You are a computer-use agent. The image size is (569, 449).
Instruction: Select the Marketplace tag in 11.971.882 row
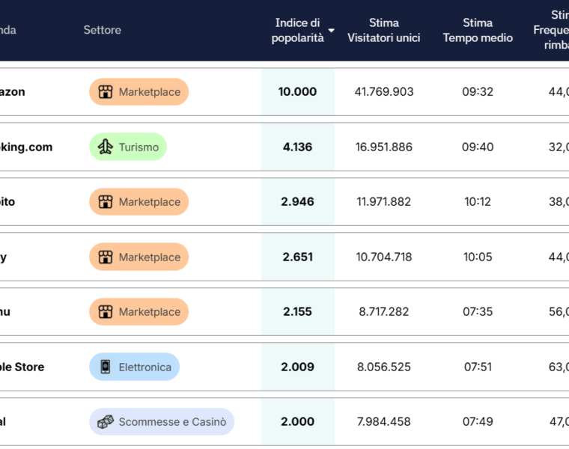pos(139,201)
